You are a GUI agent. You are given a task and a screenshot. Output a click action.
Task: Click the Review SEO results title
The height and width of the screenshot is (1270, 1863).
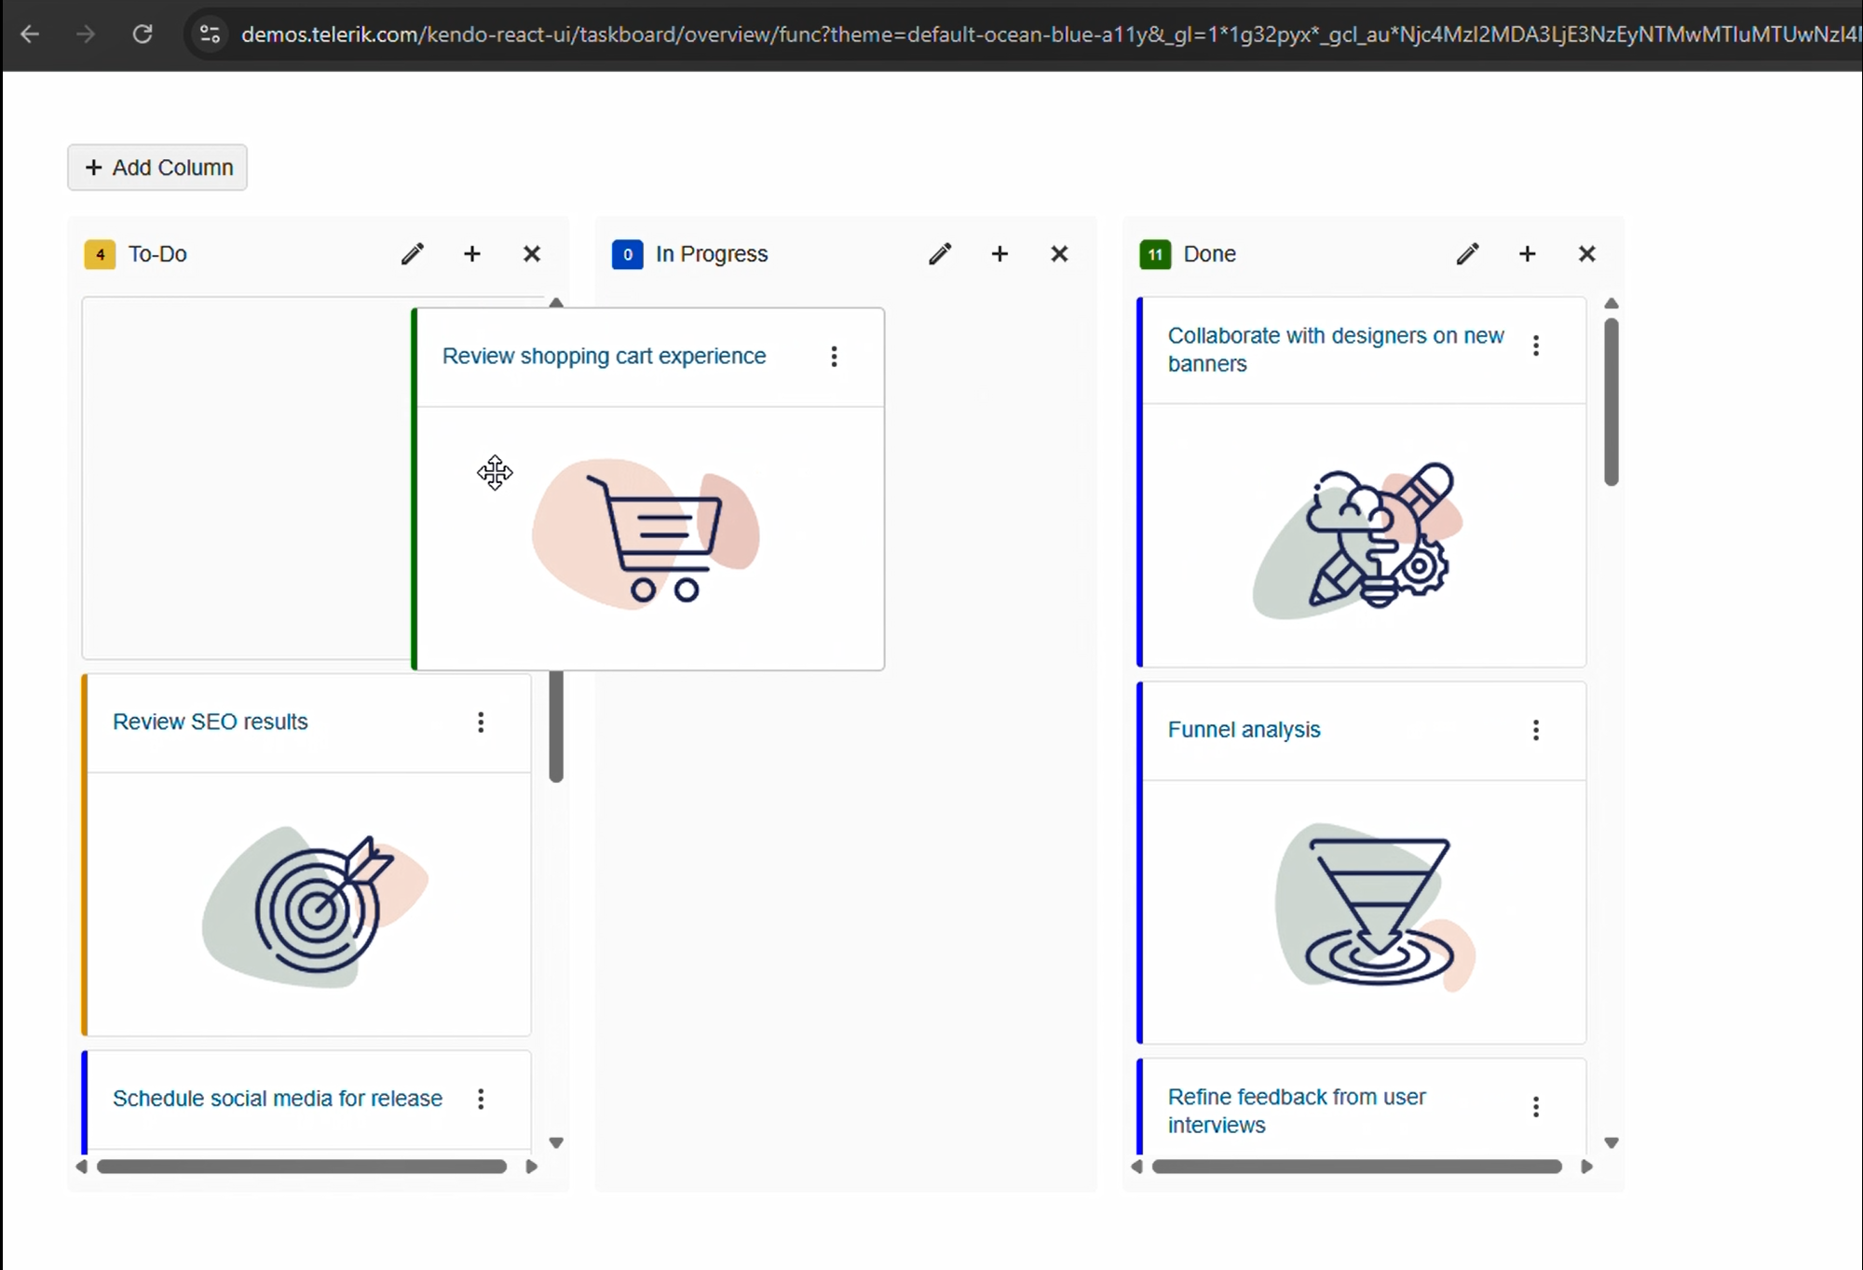coord(210,723)
